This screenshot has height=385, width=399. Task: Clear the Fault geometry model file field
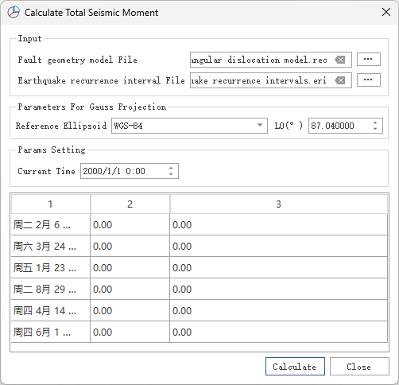coord(340,60)
